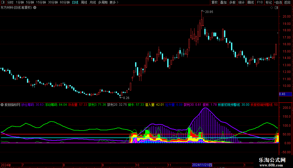Open the 统计 statistics button
Viewport: 293px width, 168px height.
click(x=241, y=2)
